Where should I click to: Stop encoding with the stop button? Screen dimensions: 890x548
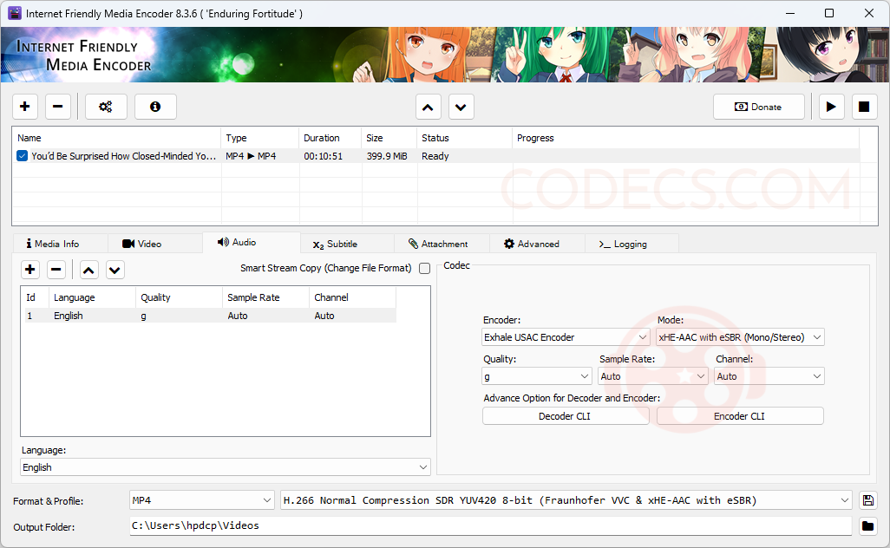pyautogui.click(x=864, y=107)
